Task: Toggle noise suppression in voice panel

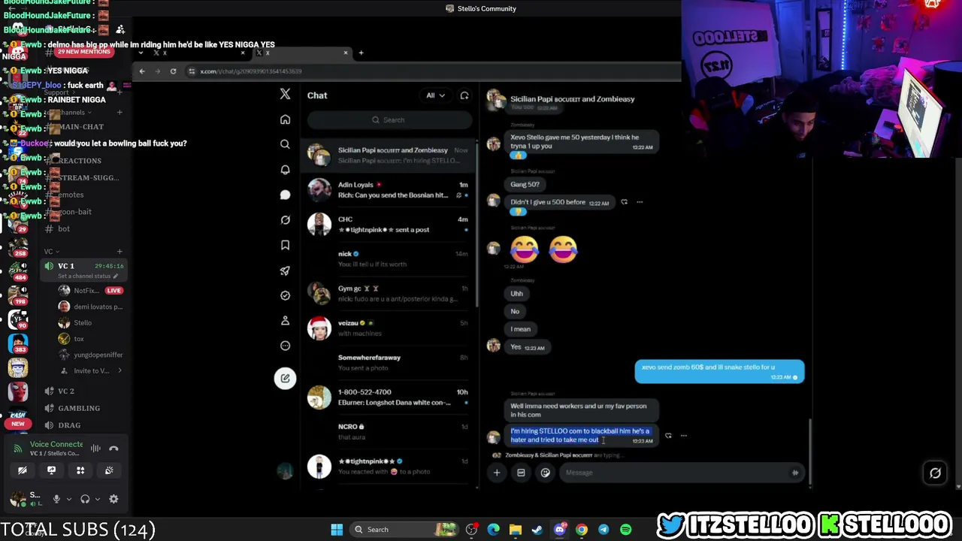Action: [95, 449]
